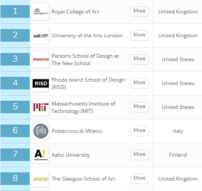The height and width of the screenshot is (191, 202).
Task: Select the Aalto University A! logo
Action: [41, 155]
